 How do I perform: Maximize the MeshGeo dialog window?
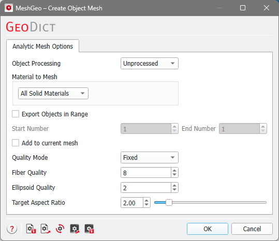(x=243, y=8)
